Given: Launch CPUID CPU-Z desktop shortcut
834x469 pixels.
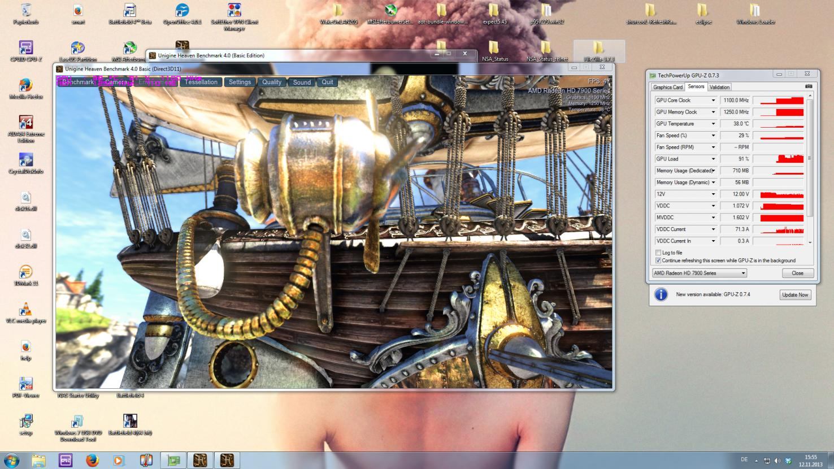Looking at the screenshot, I should pos(26,51).
